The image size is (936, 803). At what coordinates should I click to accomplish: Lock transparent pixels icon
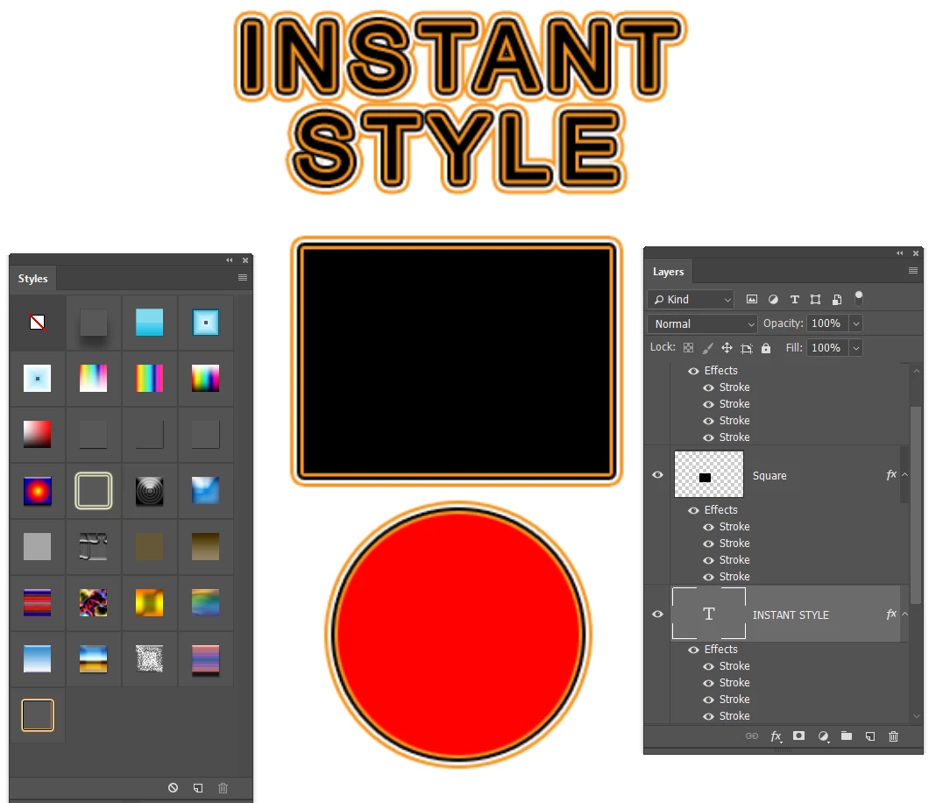coord(688,347)
